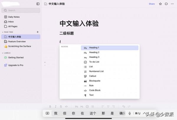
Task: Click the Daily Notes calendar icon
Action: click(6, 17)
